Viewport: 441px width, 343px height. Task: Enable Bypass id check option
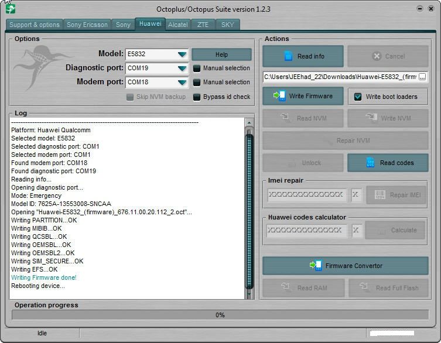coord(197,97)
